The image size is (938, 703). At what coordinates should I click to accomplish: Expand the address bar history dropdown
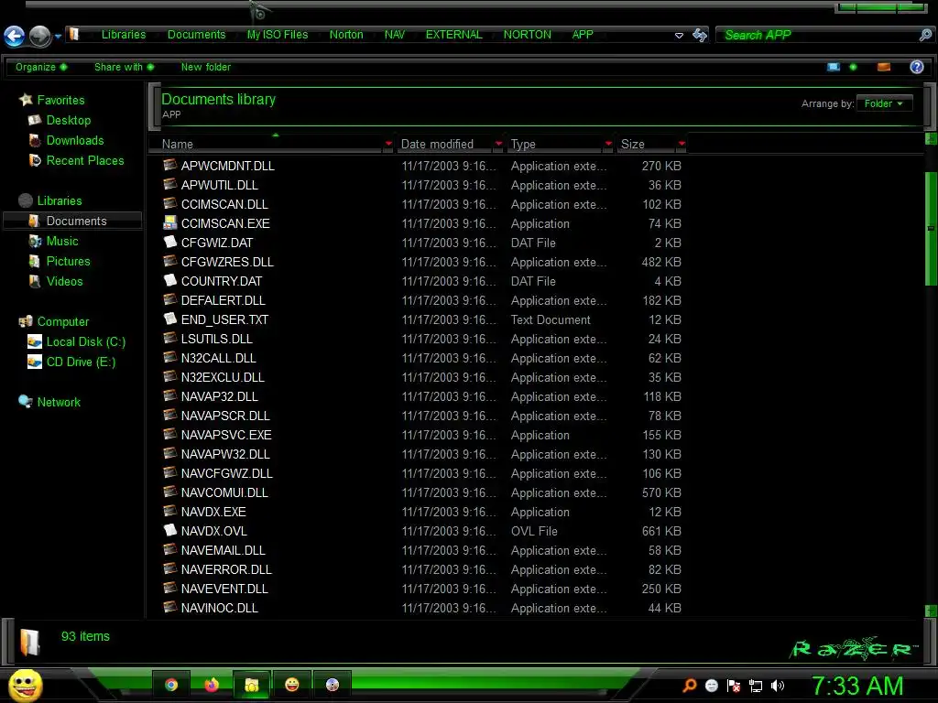[x=679, y=36]
